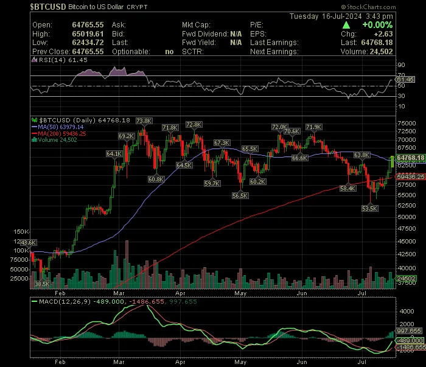Click the High value 65019.61
Viewport: 426px width, 367px height.
coord(88,34)
